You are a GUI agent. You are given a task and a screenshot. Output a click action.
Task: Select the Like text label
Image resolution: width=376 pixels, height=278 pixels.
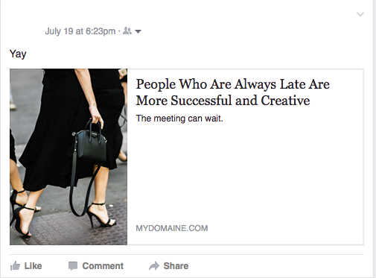(x=33, y=266)
